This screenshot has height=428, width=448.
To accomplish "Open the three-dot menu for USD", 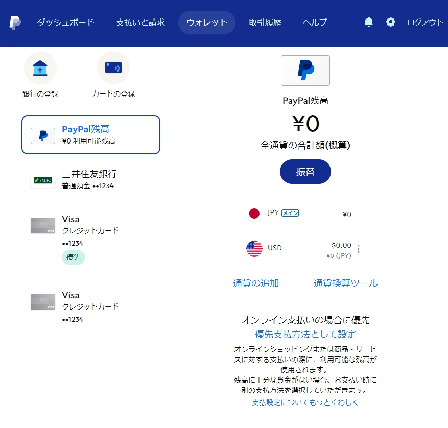I will [x=358, y=249].
